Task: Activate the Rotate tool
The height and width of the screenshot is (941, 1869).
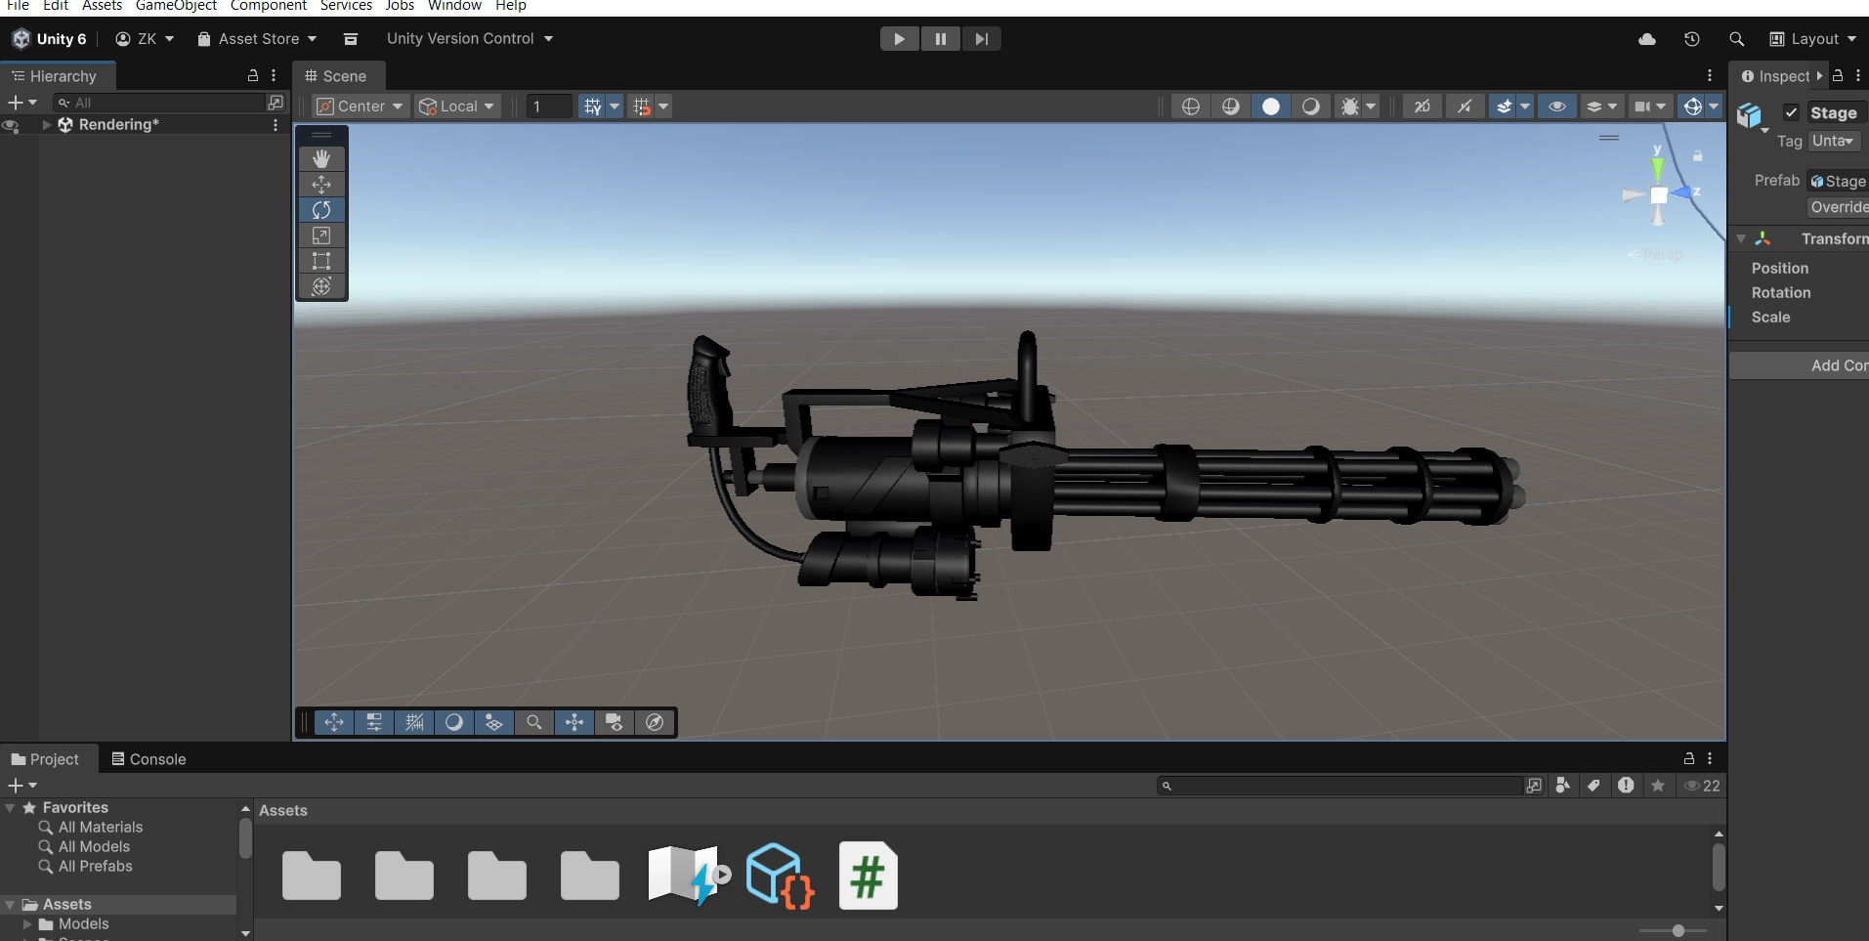Action: 321,210
